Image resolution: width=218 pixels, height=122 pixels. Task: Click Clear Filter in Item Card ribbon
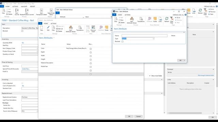click(205, 12)
